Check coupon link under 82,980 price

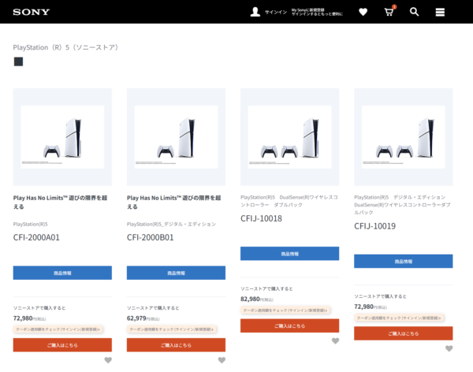pos(285,311)
